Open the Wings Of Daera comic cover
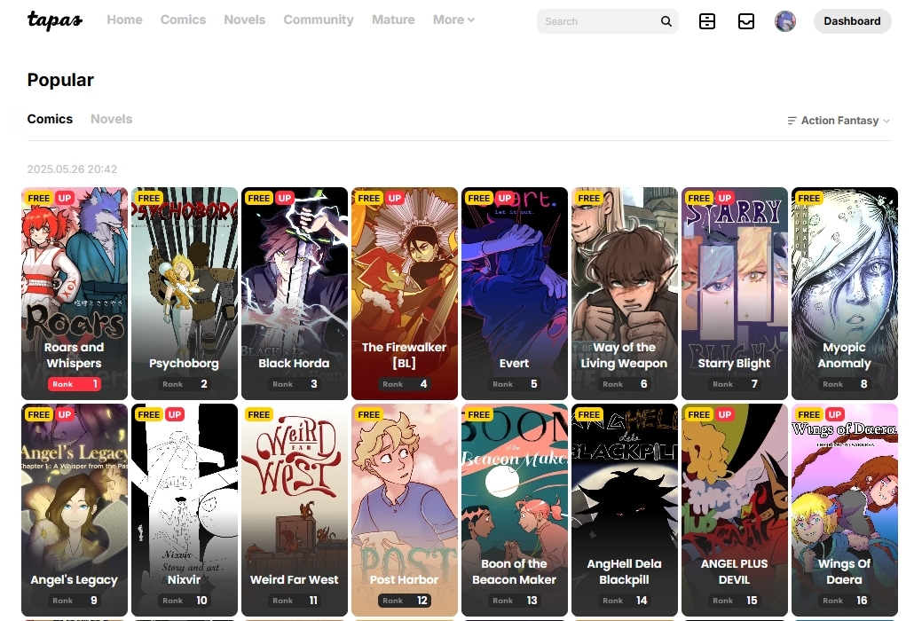 [844, 501]
